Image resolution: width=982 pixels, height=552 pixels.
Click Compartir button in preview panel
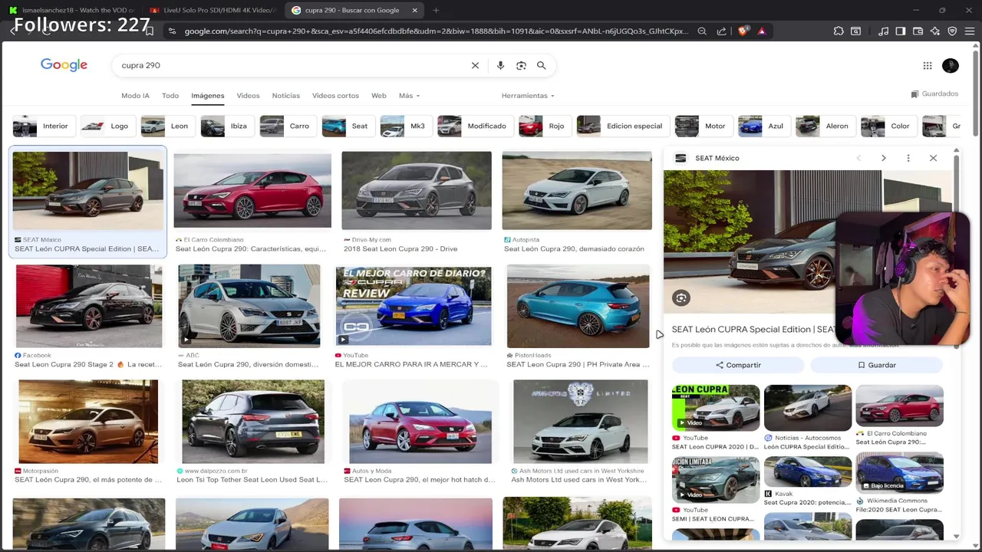(738, 365)
